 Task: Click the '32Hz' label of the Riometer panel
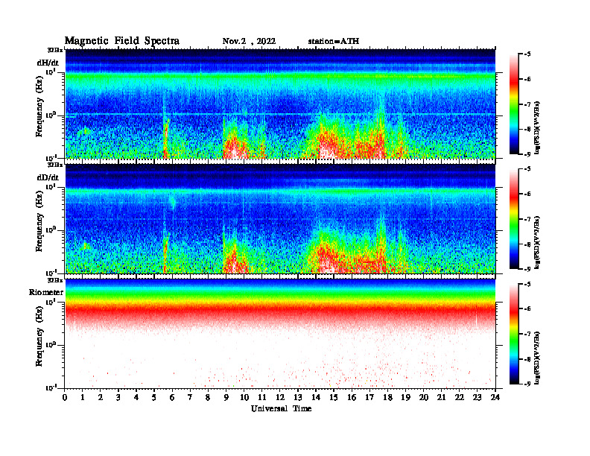pos(55,280)
